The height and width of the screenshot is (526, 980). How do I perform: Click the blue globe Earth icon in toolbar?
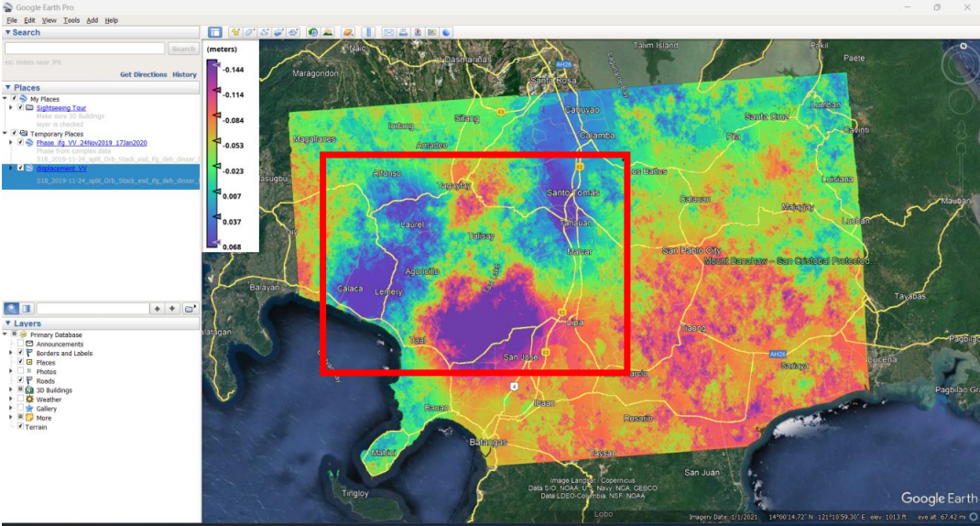tap(446, 32)
